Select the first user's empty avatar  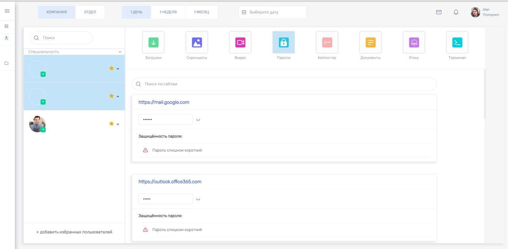coord(37,68)
